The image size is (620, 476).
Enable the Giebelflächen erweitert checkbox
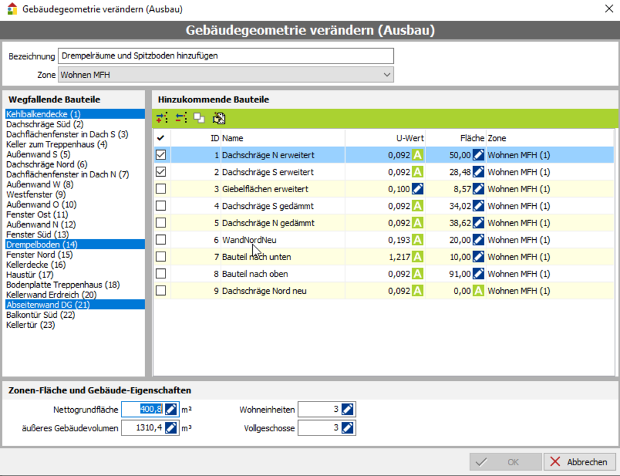[x=161, y=189]
